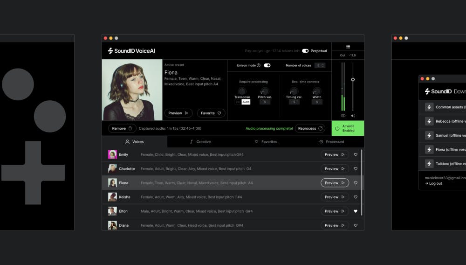Image resolution: width=466 pixels, height=265 pixels.
Task: Click the stereo link icon under the meters
Action: [x=343, y=116]
